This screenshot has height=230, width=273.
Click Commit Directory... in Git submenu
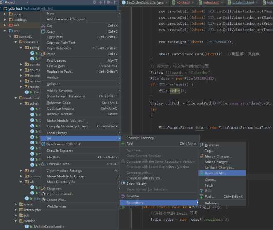[140, 137]
